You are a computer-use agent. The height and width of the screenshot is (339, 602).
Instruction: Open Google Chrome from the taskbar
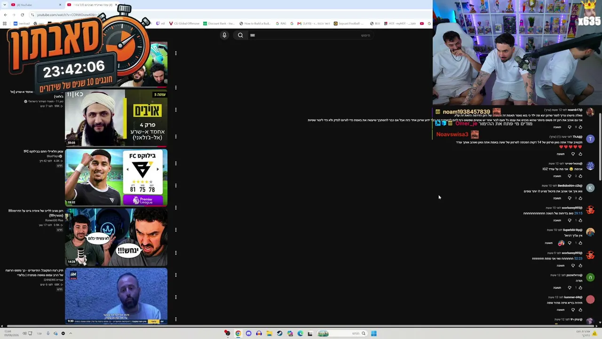point(238,333)
